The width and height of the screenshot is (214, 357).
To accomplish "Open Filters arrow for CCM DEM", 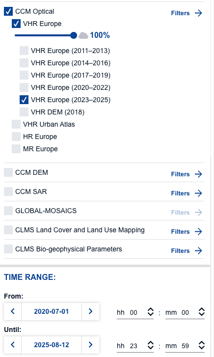I will click(198, 174).
